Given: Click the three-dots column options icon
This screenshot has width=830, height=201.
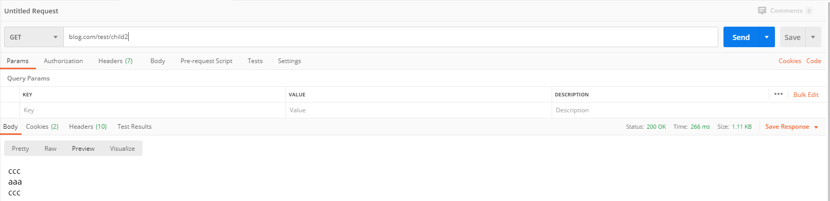Looking at the screenshot, I should coord(779,94).
